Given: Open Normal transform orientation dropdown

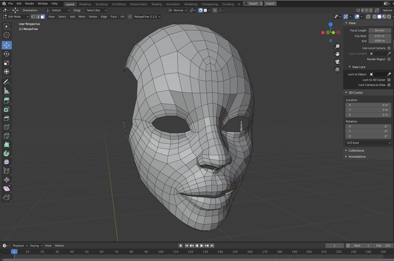Looking at the screenshot, I should (x=178, y=10).
